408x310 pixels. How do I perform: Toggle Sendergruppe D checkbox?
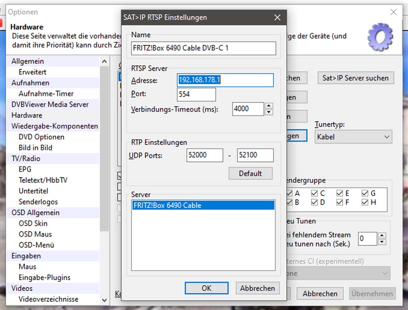point(315,202)
